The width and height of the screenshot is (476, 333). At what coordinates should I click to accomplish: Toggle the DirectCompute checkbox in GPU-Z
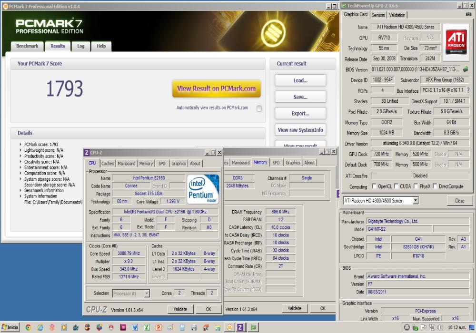[435, 186]
